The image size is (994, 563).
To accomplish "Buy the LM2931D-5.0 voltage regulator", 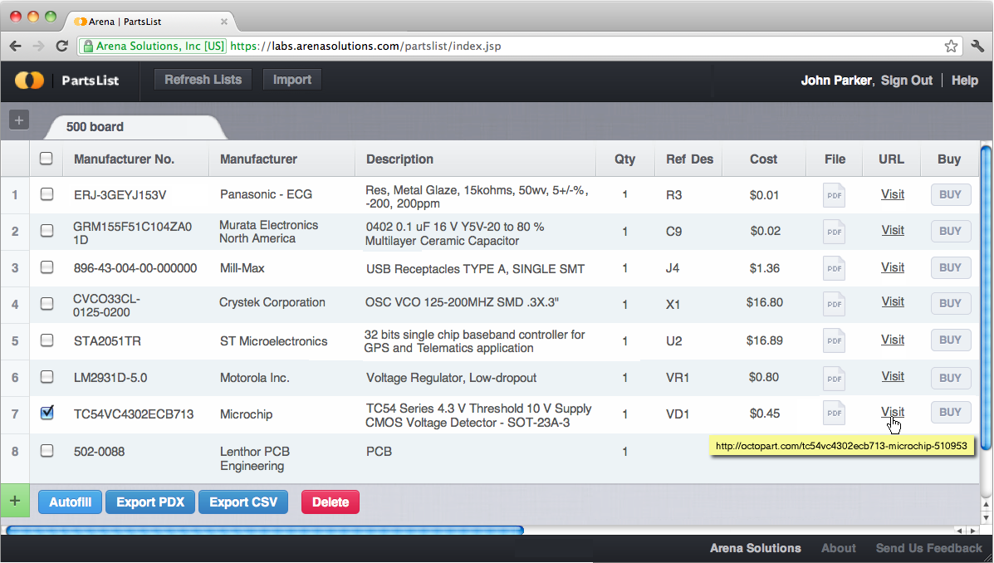I will (x=950, y=378).
